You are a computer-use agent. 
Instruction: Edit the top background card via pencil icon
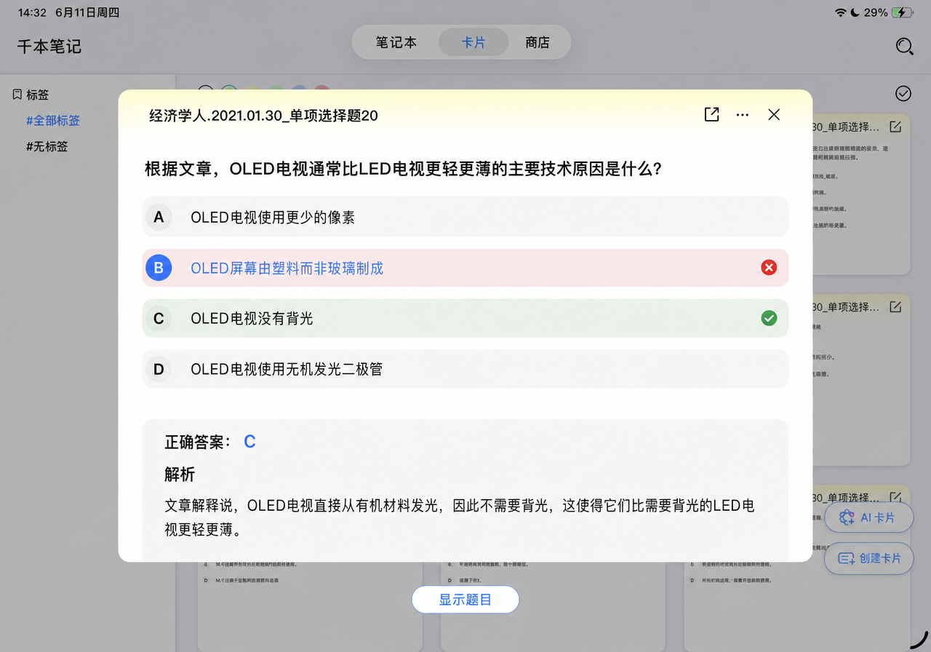895,127
